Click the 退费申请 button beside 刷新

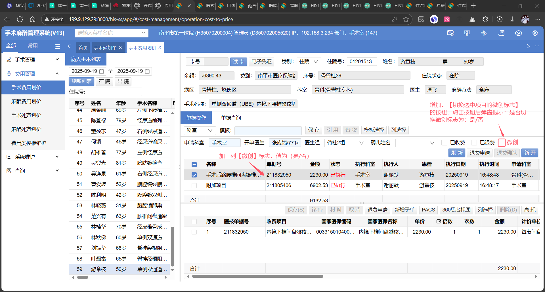[479, 153]
